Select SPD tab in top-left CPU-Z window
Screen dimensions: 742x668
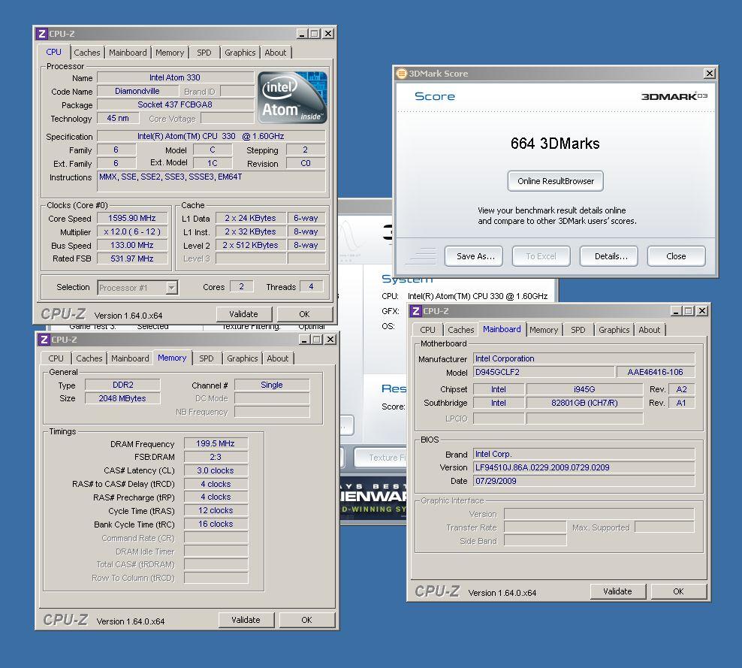[204, 53]
